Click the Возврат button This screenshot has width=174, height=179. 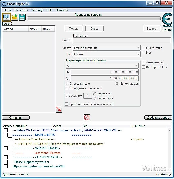tap(152, 29)
